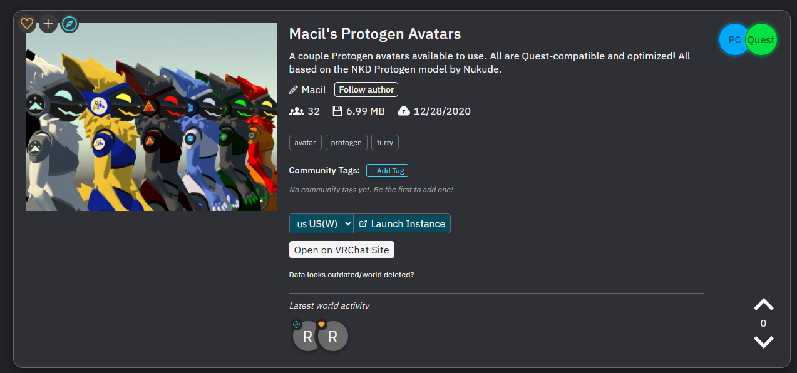Click Open on VRChat Site
The height and width of the screenshot is (373, 797).
[x=342, y=250]
